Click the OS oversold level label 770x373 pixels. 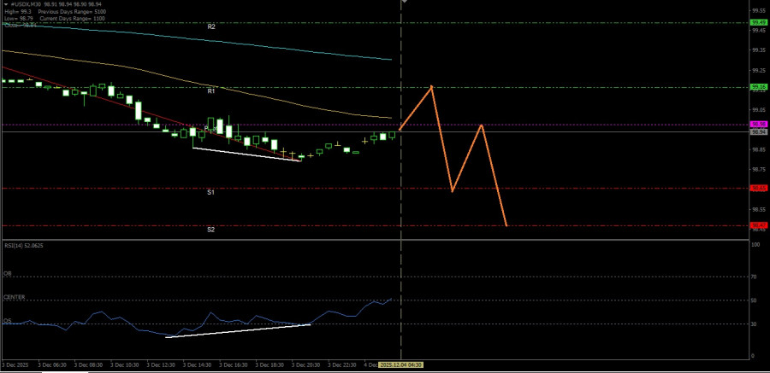[8, 321]
